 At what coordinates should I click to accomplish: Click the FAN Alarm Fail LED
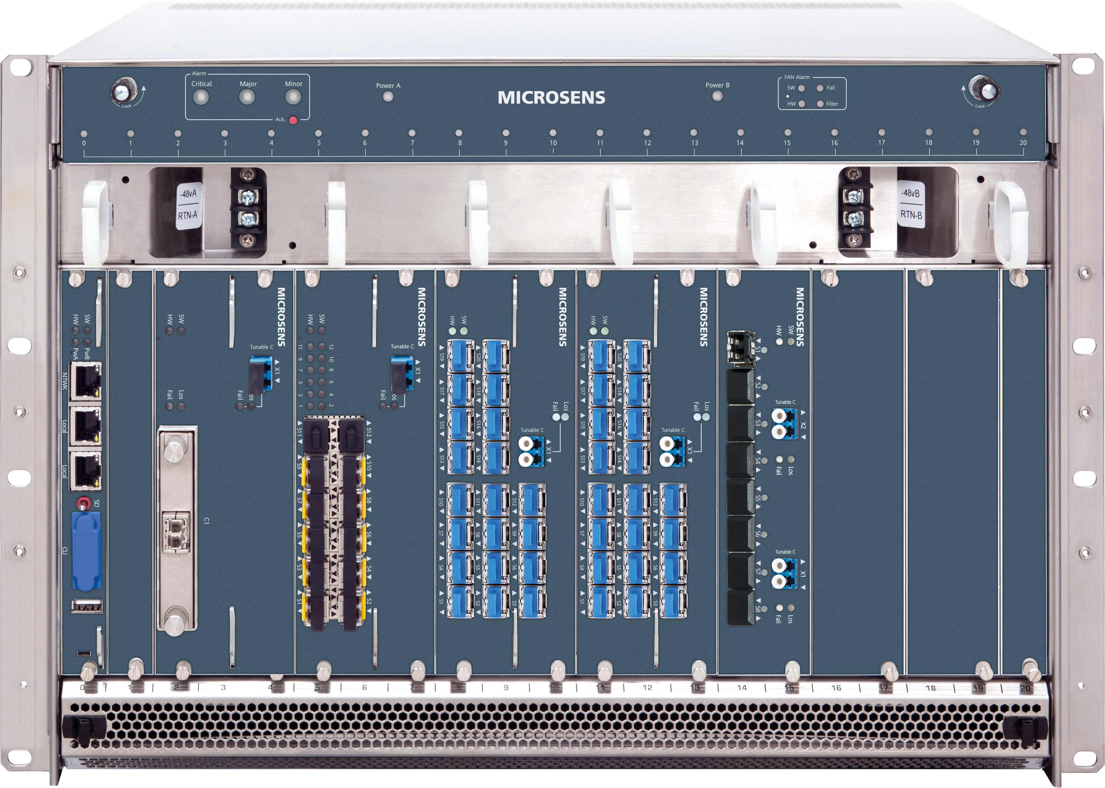(x=820, y=88)
